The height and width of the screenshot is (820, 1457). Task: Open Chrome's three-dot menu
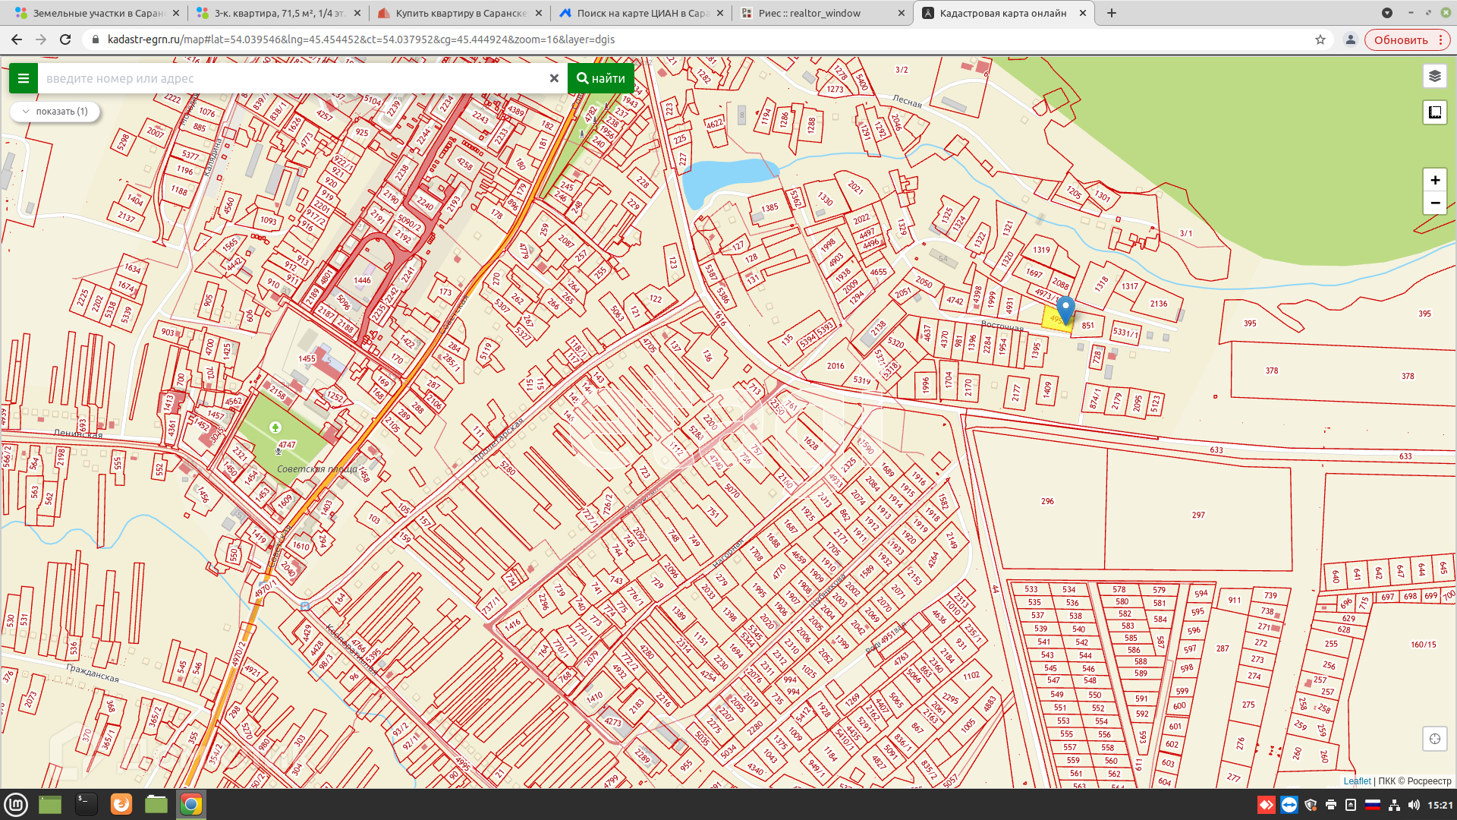[x=1440, y=39]
